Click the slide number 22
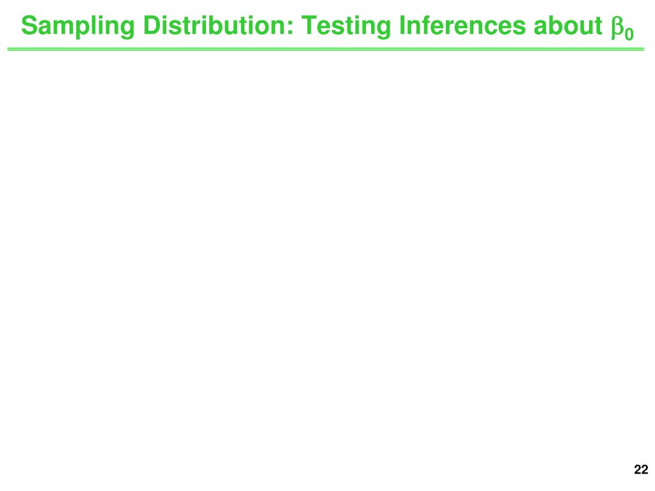Screen dimensions: 655x491 (641, 469)
